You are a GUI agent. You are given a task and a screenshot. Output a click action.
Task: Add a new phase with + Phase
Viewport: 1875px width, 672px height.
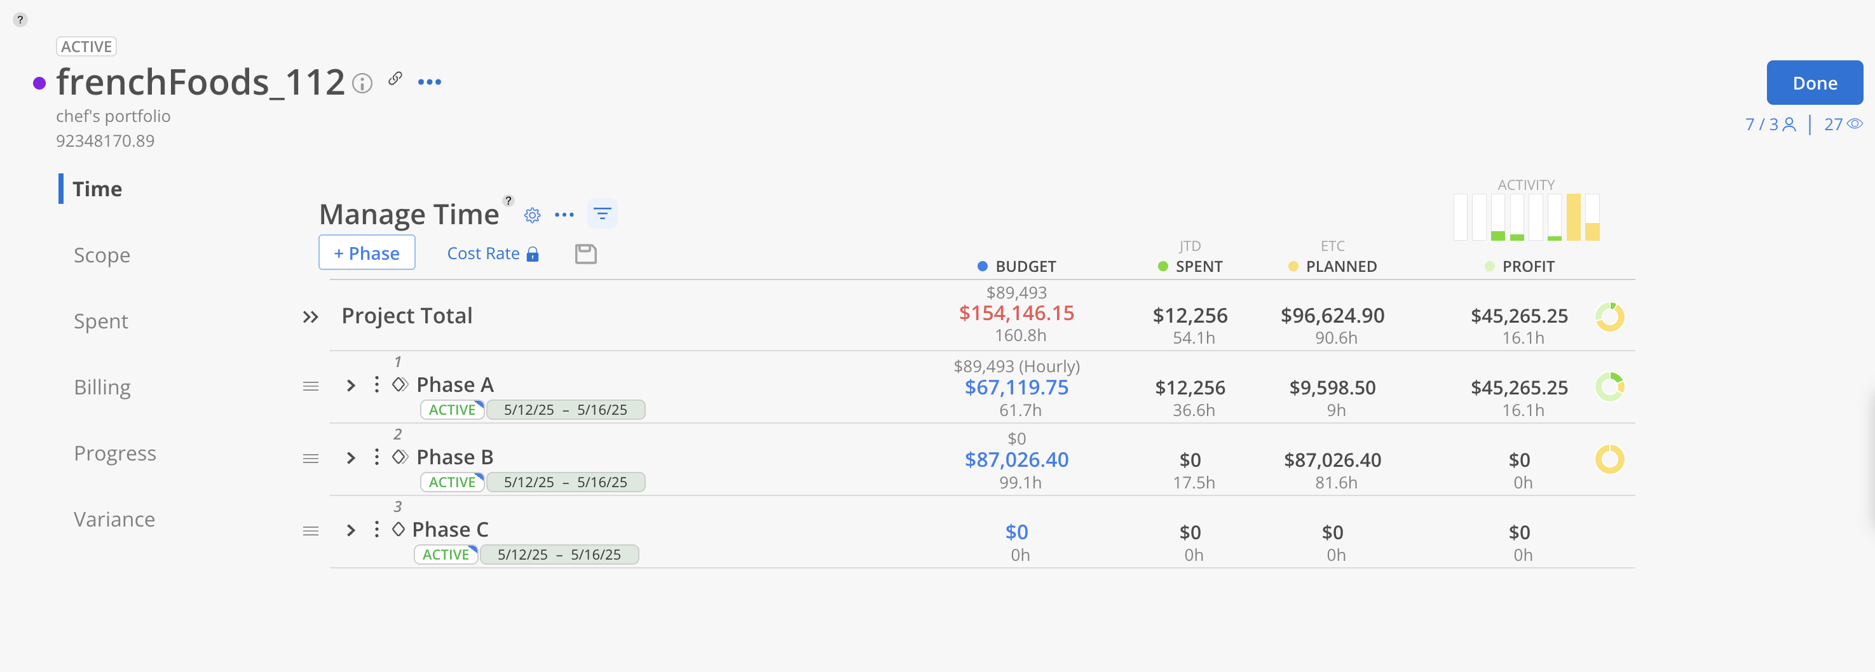click(367, 252)
